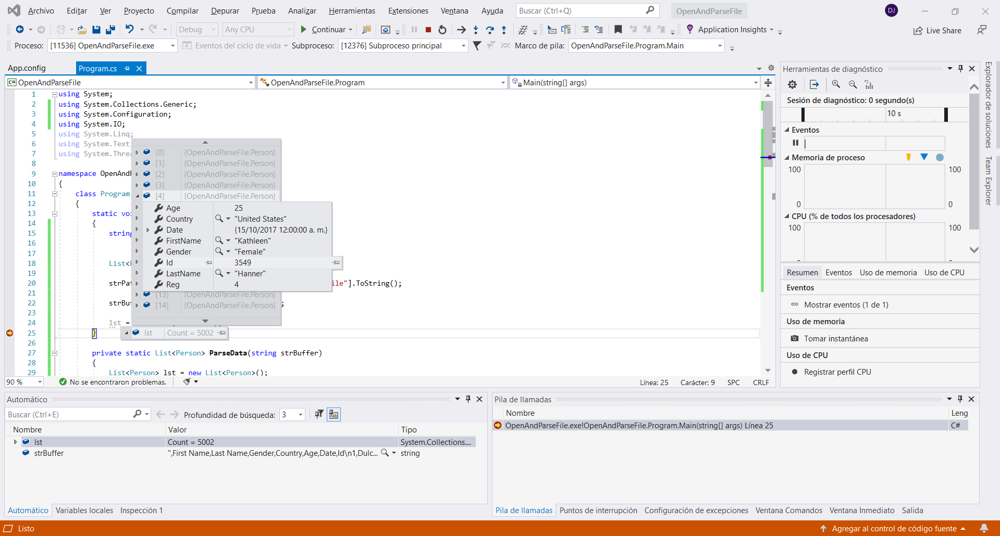Click the Restart debugging circular arrow
The height and width of the screenshot is (536, 1000).
coord(442,30)
